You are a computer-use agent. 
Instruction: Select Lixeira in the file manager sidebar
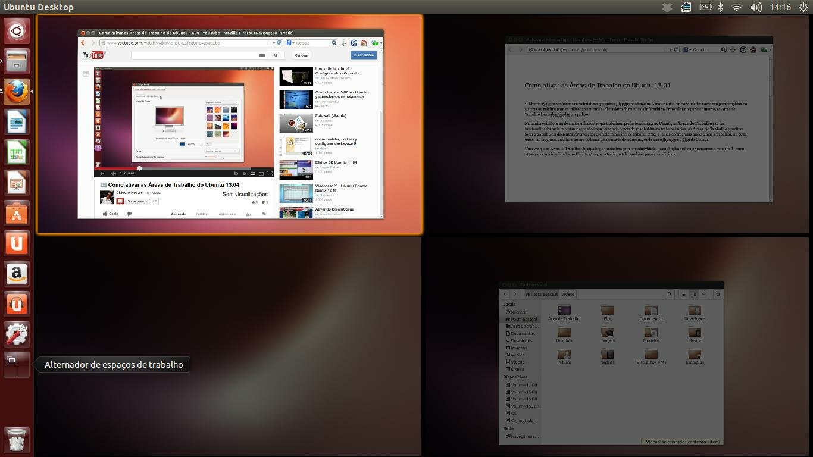coord(517,369)
